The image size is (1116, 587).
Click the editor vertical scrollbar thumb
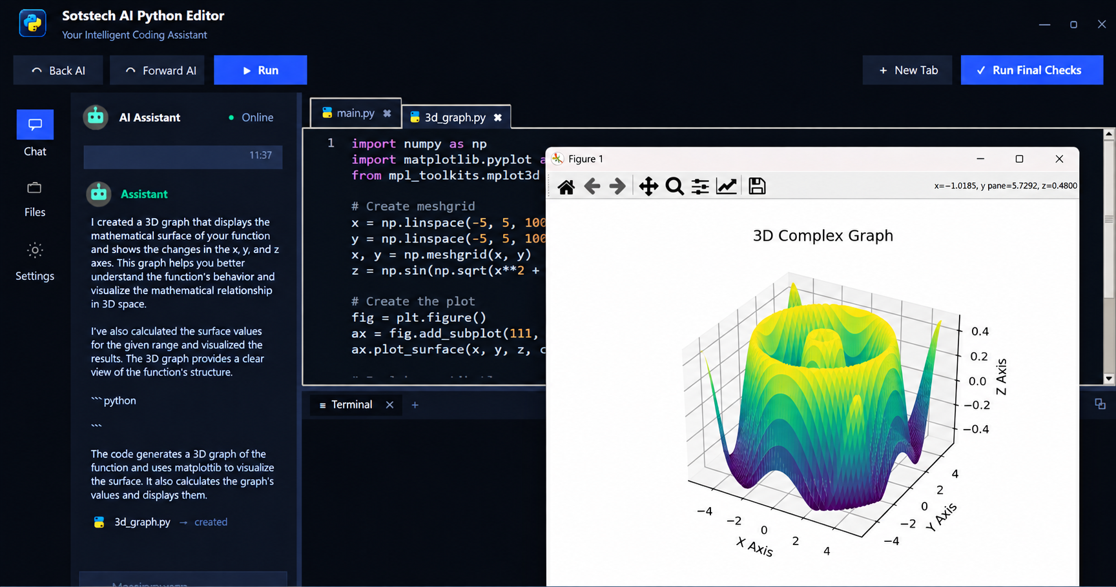pos(1109,219)
